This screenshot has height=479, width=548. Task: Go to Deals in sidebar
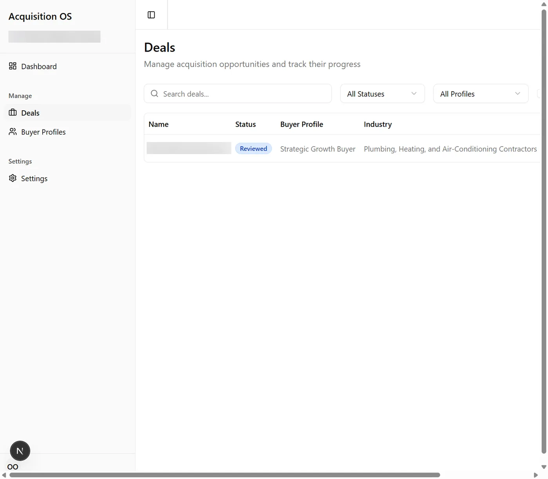tap(67, 113)
